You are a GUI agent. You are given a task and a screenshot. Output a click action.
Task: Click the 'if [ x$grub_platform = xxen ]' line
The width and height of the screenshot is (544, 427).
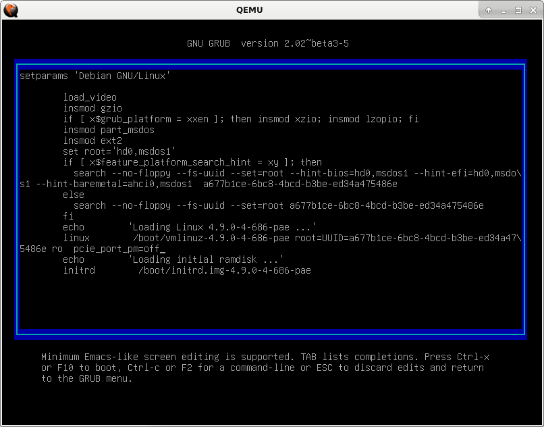point(241,119)
